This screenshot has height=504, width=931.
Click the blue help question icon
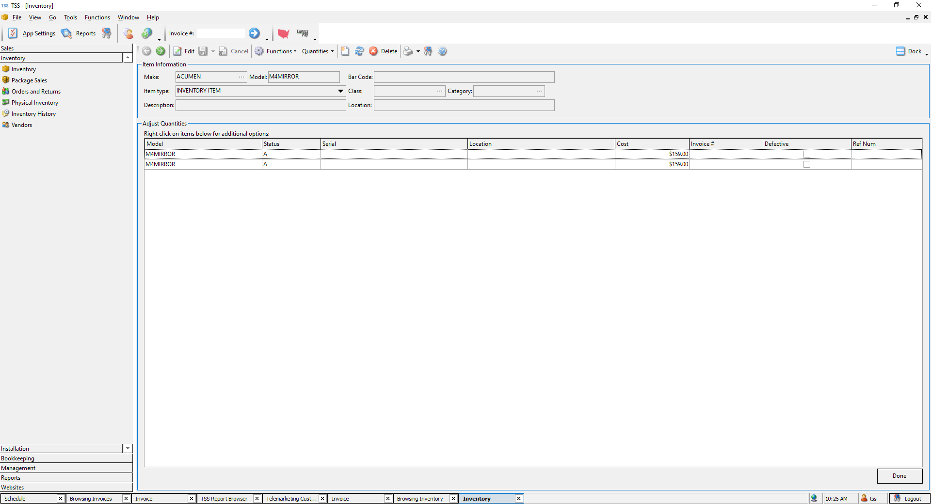tap(442, 51)
